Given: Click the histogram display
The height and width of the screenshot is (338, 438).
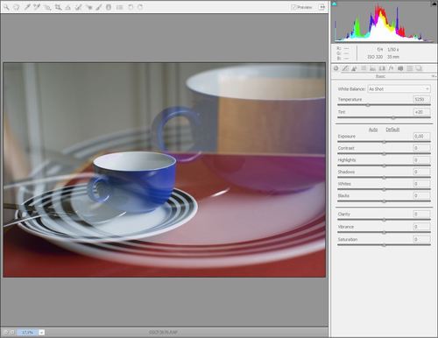Looking at the screenshot, I should pos(384,22).
